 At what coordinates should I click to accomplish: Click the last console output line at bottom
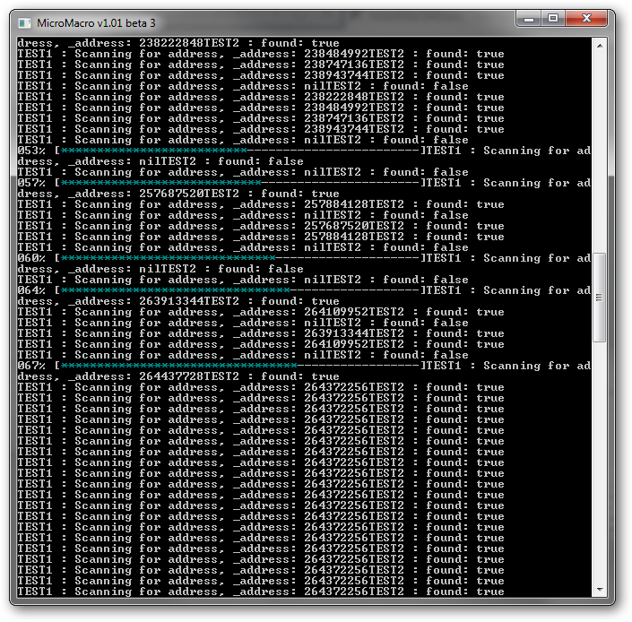[260, 592]
